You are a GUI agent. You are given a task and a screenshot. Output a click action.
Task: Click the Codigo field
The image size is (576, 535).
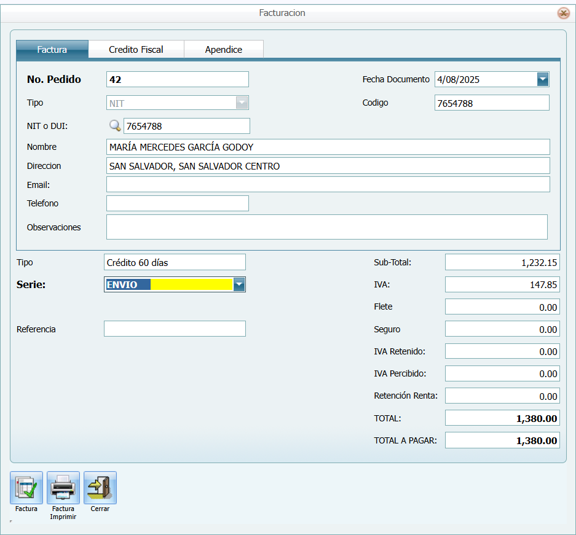[491, 103]
